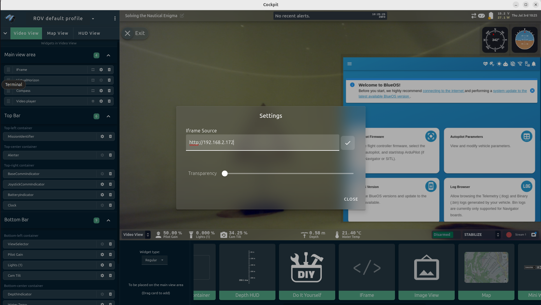Dismiss the Welcome to BlueOS banner
The height and width of the screenshot is (305, 541).
pyautogui.click(x=532, y=91)
